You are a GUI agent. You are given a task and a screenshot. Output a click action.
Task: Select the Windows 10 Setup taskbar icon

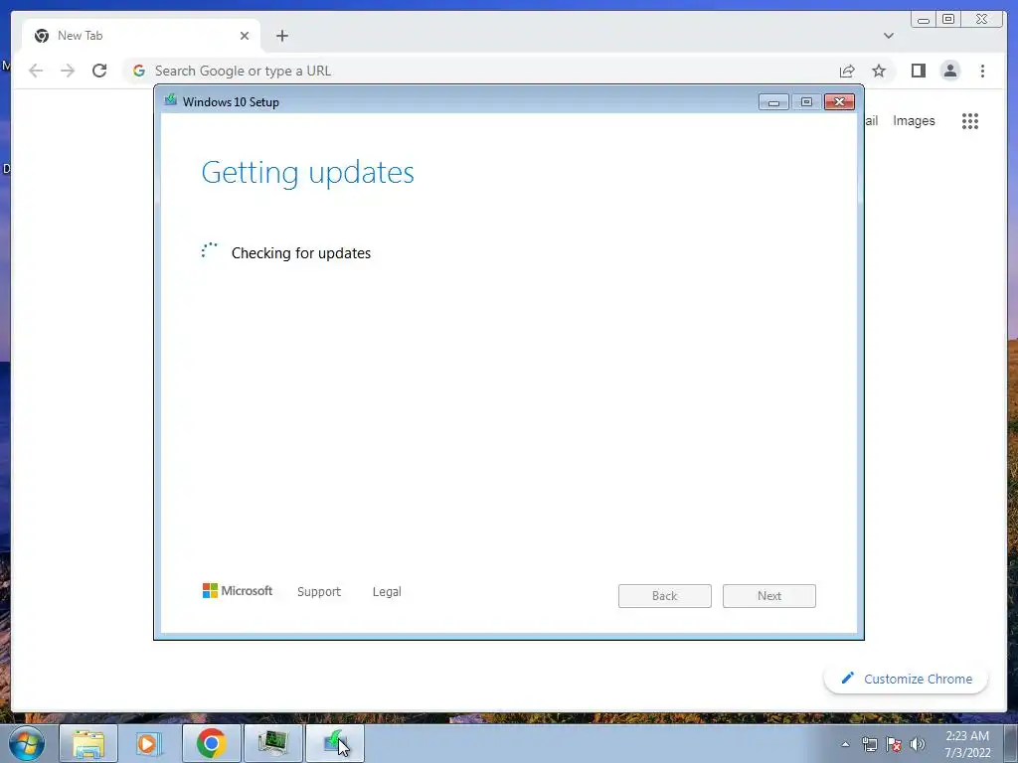335,743
